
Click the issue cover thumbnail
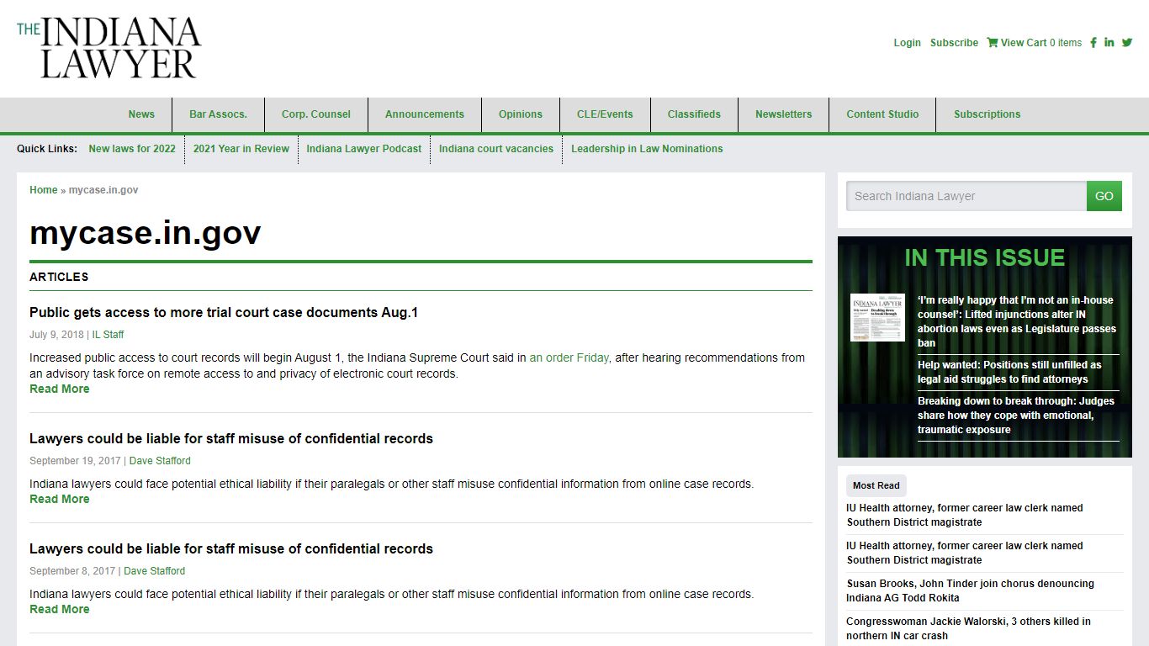(x=877, y=317)
